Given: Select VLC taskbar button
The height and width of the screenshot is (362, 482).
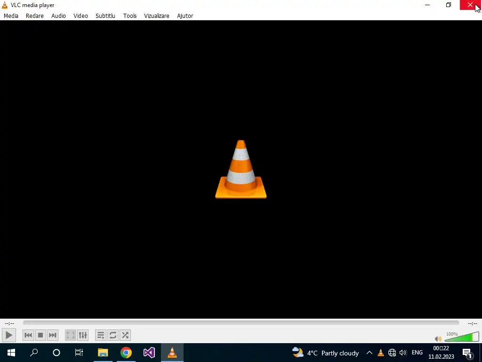Looking at the screenshot, I should tap(172, 353).
